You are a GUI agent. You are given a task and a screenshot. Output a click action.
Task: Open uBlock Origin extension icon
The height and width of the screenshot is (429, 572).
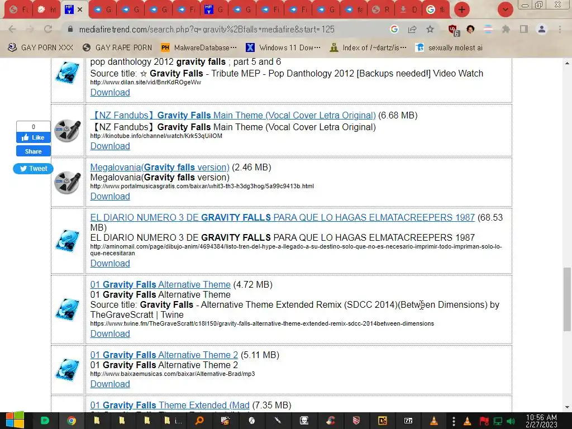[453, 30]
